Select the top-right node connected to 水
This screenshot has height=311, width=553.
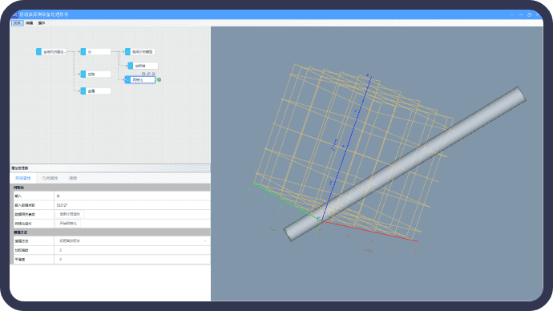(x=140, y=52)
